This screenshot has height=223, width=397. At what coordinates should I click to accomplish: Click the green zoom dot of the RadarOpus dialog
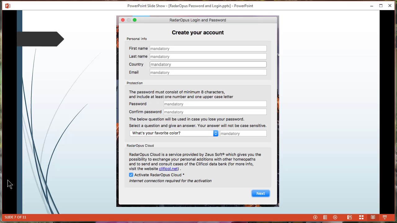135,20
